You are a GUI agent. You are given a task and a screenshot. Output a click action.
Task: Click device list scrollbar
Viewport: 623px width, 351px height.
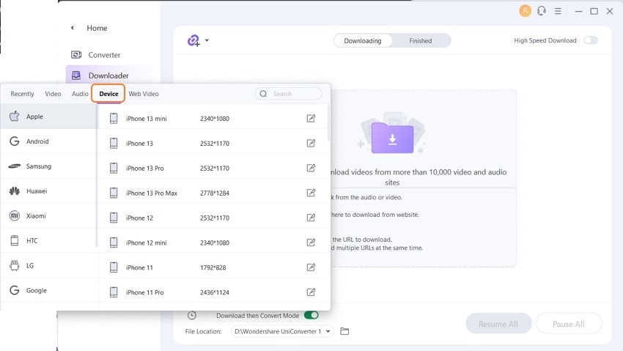pyautogui.click(x=328, y=123)
